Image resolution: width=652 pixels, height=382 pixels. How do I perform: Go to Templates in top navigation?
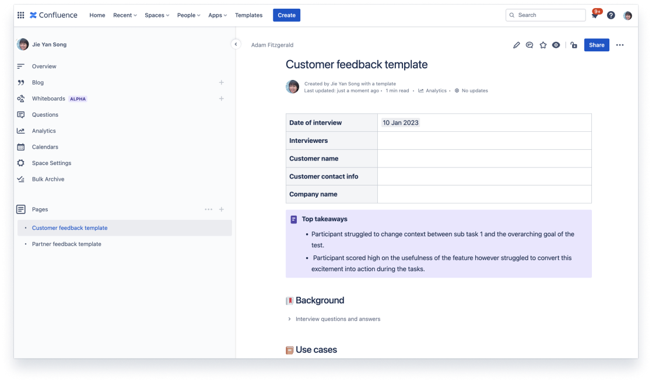(248, 15)
